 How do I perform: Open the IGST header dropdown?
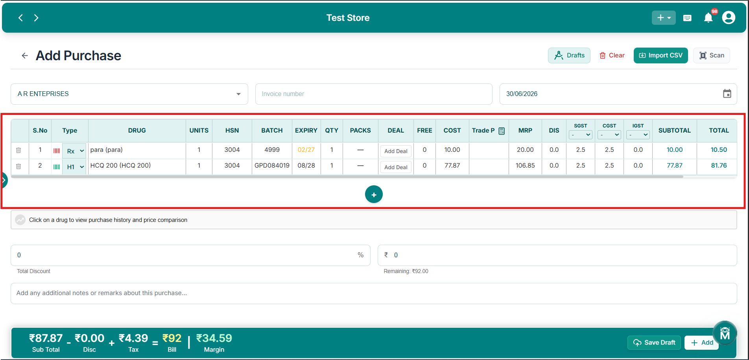point(638,135)
